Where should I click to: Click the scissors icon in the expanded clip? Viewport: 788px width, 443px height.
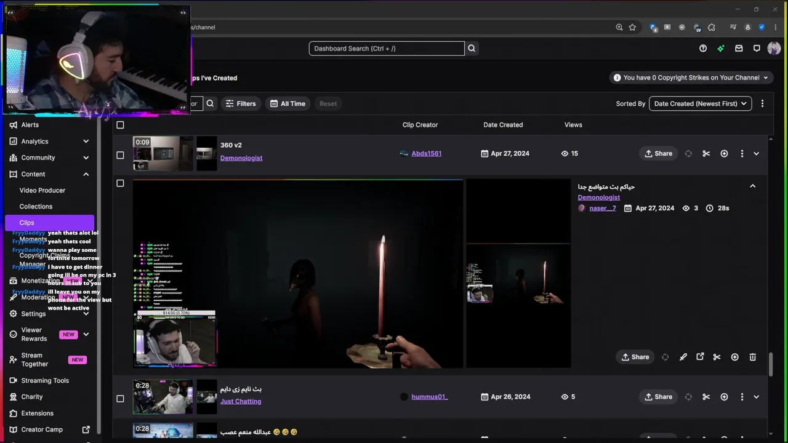click(717, 357)
